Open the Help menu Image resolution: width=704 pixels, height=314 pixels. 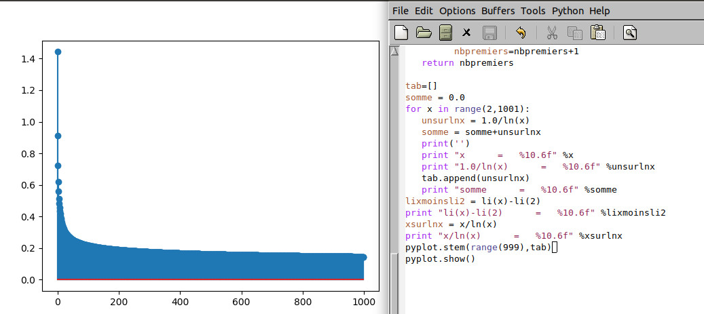599,11
